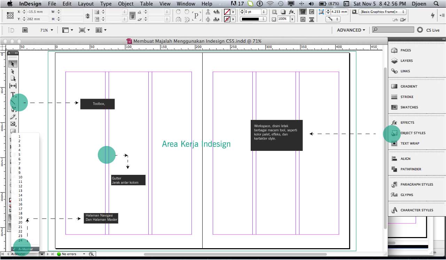The width and height of the screenshot is (446, 260).
Task: Choose the Gap tool in the toolbar
Action: [13, 86]
